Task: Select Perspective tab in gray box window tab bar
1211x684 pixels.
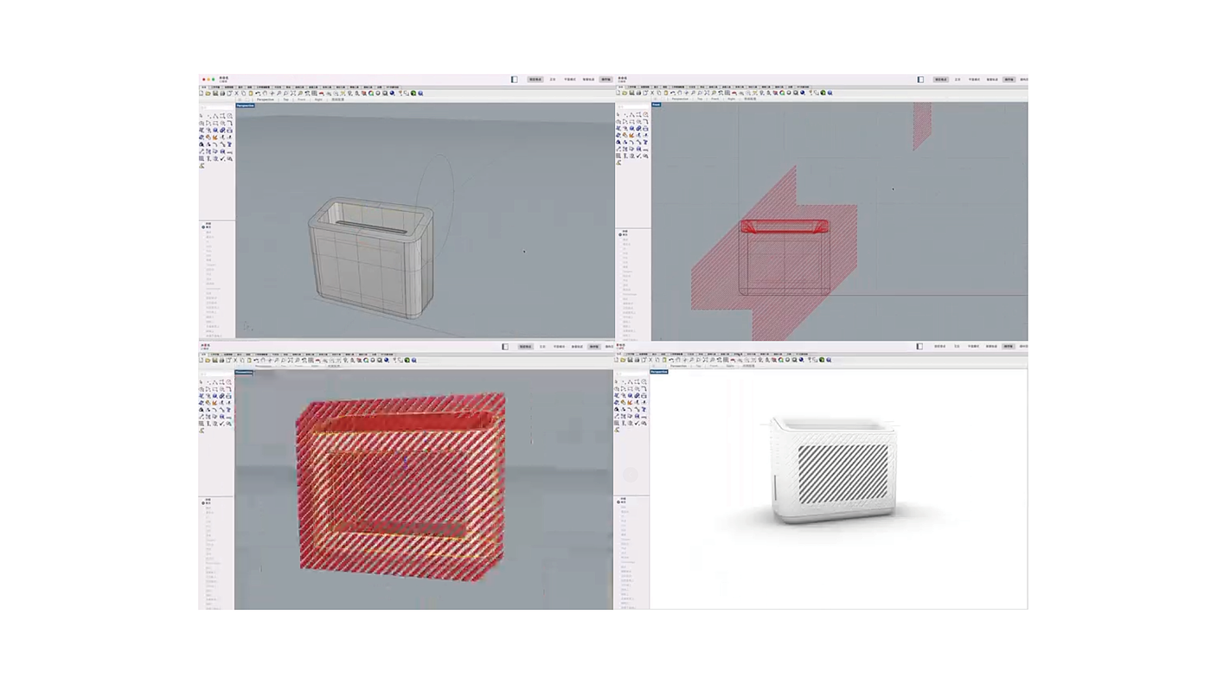Action: (x=265, y=99)
